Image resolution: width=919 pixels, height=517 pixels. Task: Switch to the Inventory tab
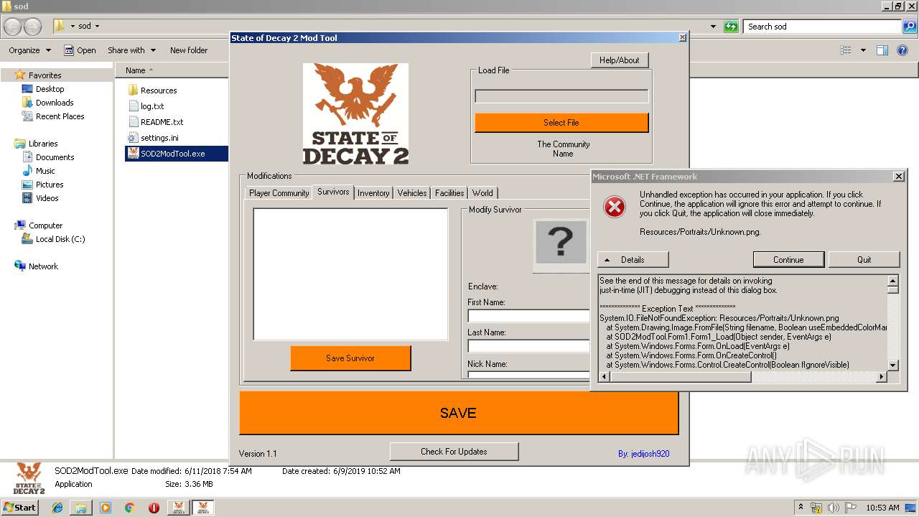point(373,193)
